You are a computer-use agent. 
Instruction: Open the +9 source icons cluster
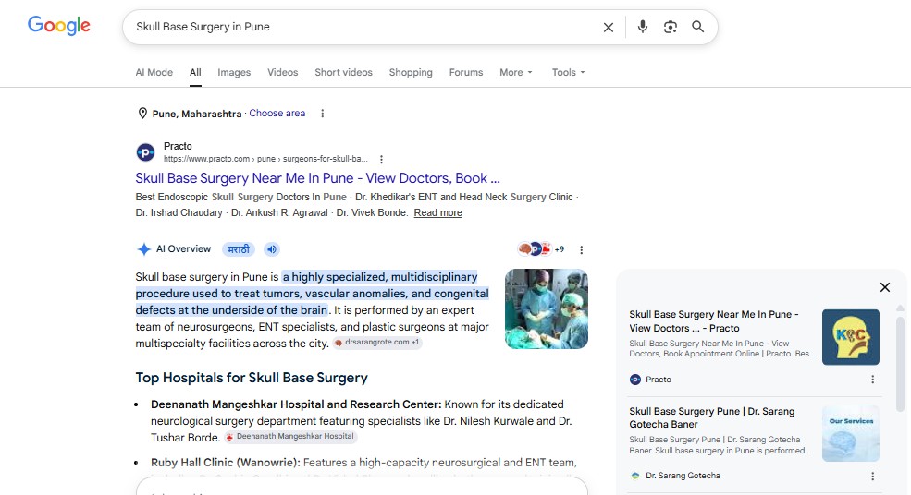541,249
